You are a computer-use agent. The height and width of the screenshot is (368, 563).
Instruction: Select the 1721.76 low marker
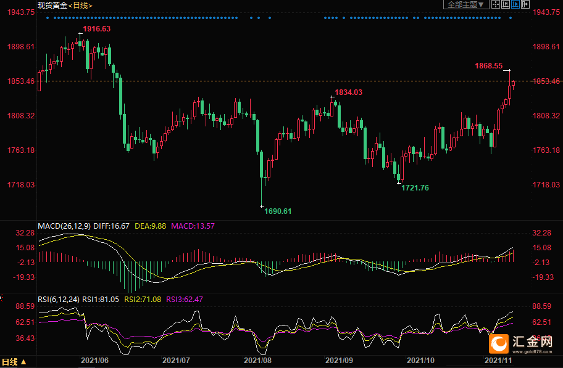point(415,187)
